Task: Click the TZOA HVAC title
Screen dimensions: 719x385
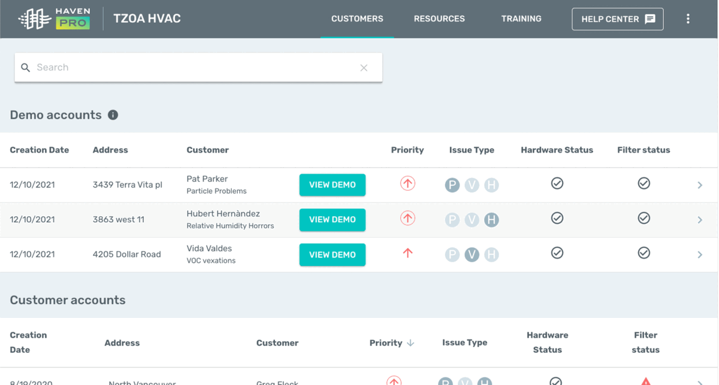Action: point(147,19)
